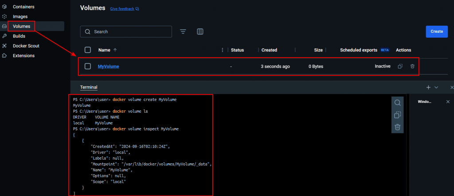Click the Create volume button
454x196 pixels.
point(437,31)
